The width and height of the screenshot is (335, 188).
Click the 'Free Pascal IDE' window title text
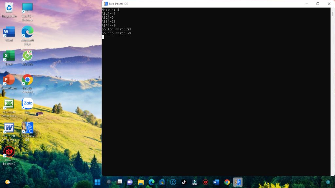point(118,4)
